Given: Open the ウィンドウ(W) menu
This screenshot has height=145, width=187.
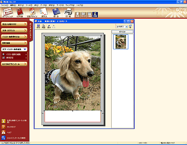Looking at the screenshot, I should click(x=70, y=5).
